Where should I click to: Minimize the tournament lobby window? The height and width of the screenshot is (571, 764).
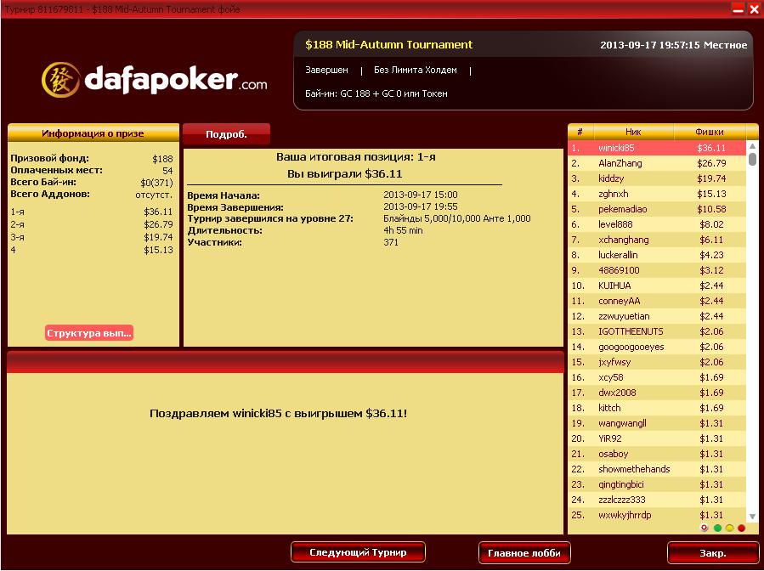(x=739, y=8)
